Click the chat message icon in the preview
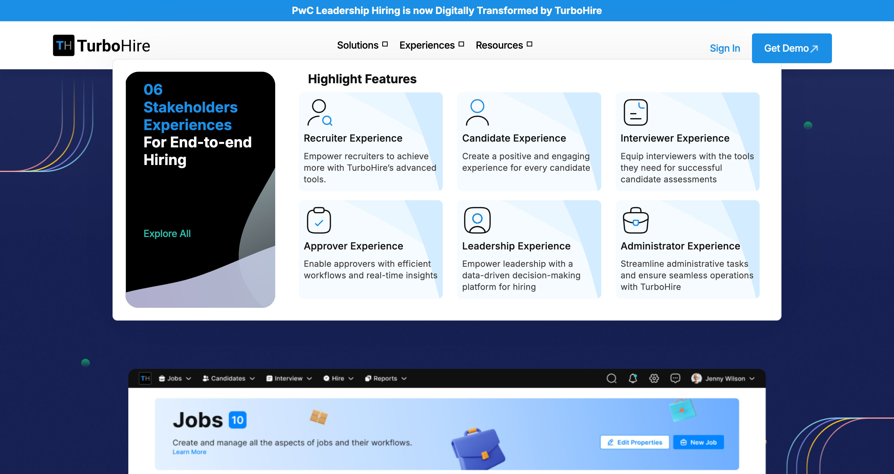The width and height of the screenshot is (894, 474). (x=675, y=378)
